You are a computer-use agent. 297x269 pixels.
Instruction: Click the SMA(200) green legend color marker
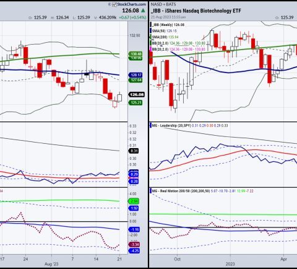(x=151, y=37)
